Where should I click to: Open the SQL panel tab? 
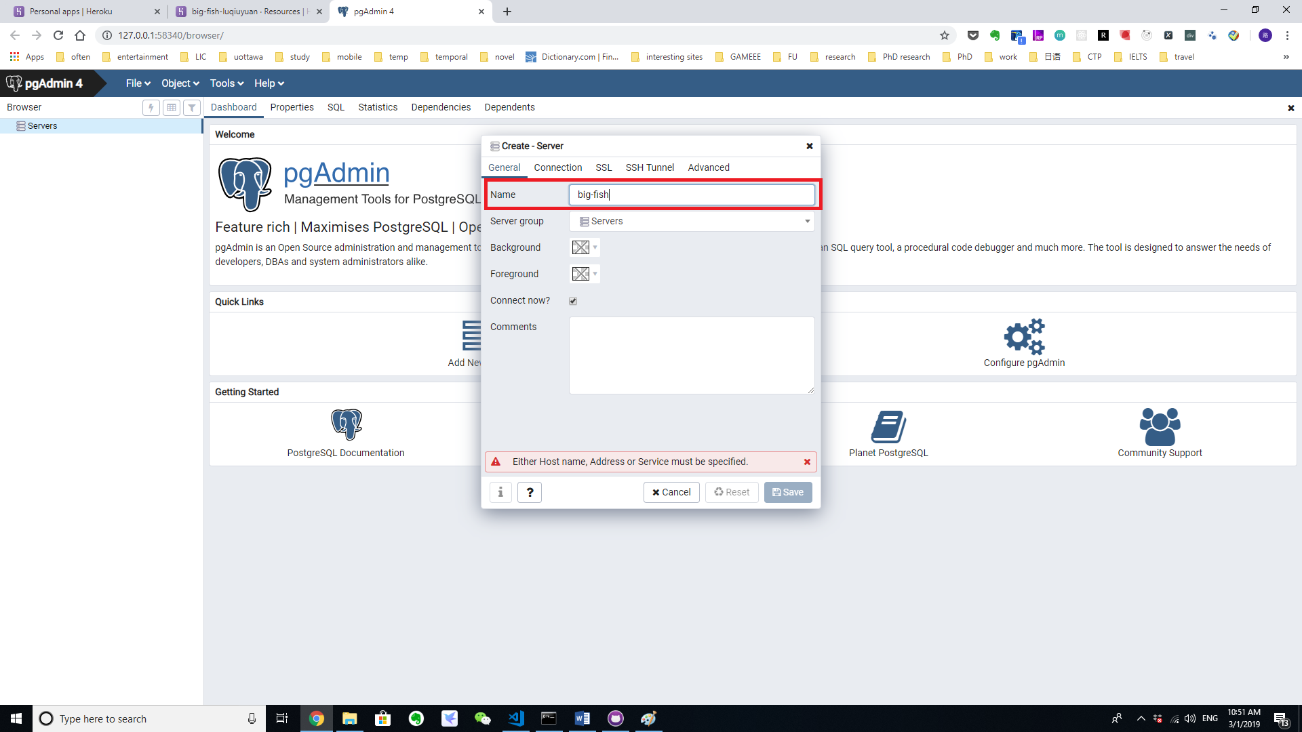[336, 107]
